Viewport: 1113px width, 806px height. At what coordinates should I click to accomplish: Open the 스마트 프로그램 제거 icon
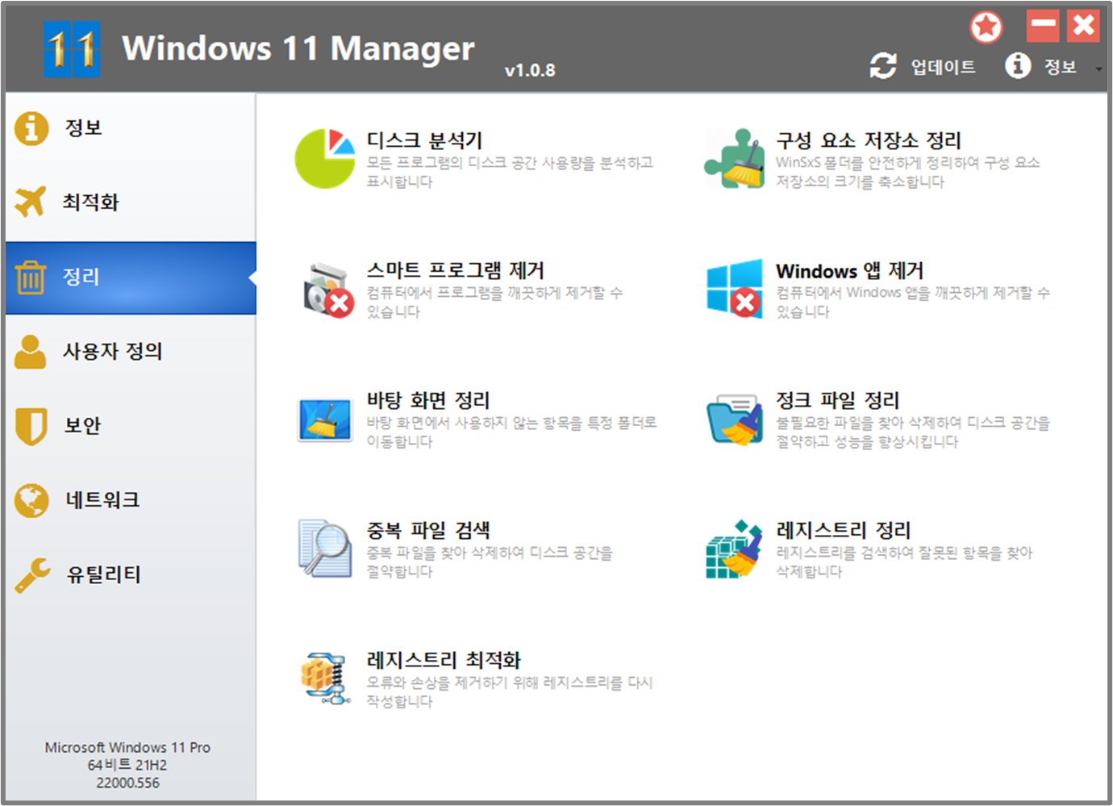327,290
